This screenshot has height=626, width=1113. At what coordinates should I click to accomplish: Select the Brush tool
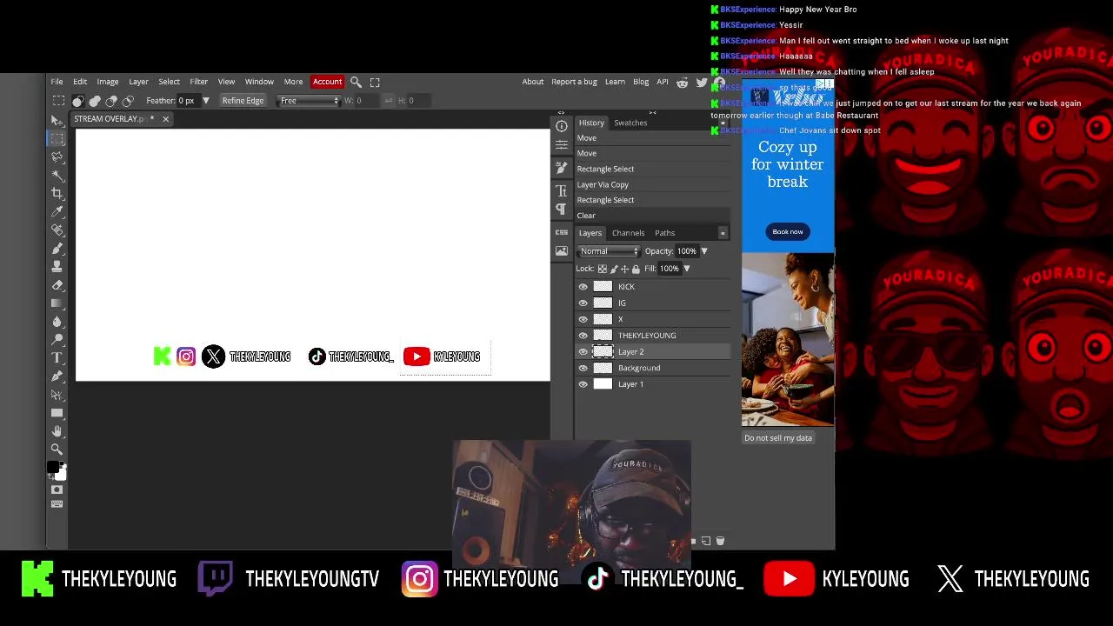(x=57, y=248)
